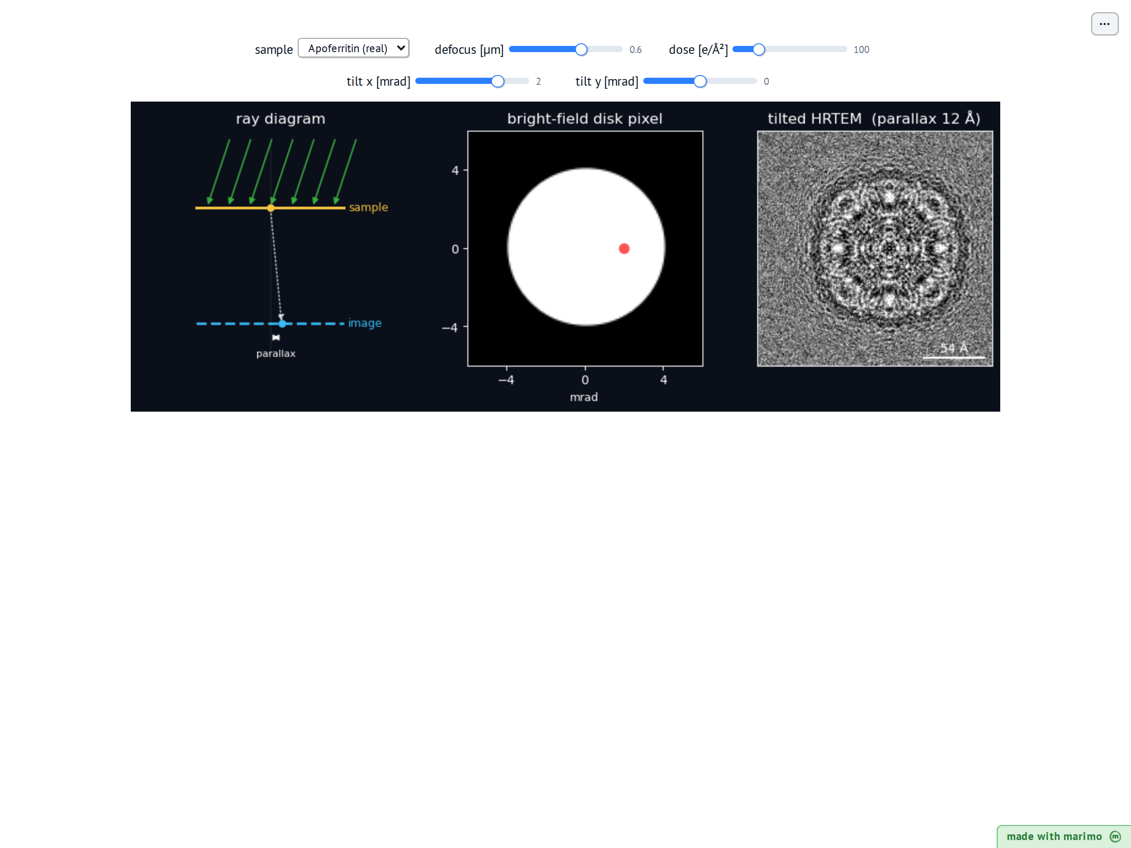This screenshot has height=848, width=1131.
Task: Click the '54 Å' scale bar label
Action: click(953, 348)
